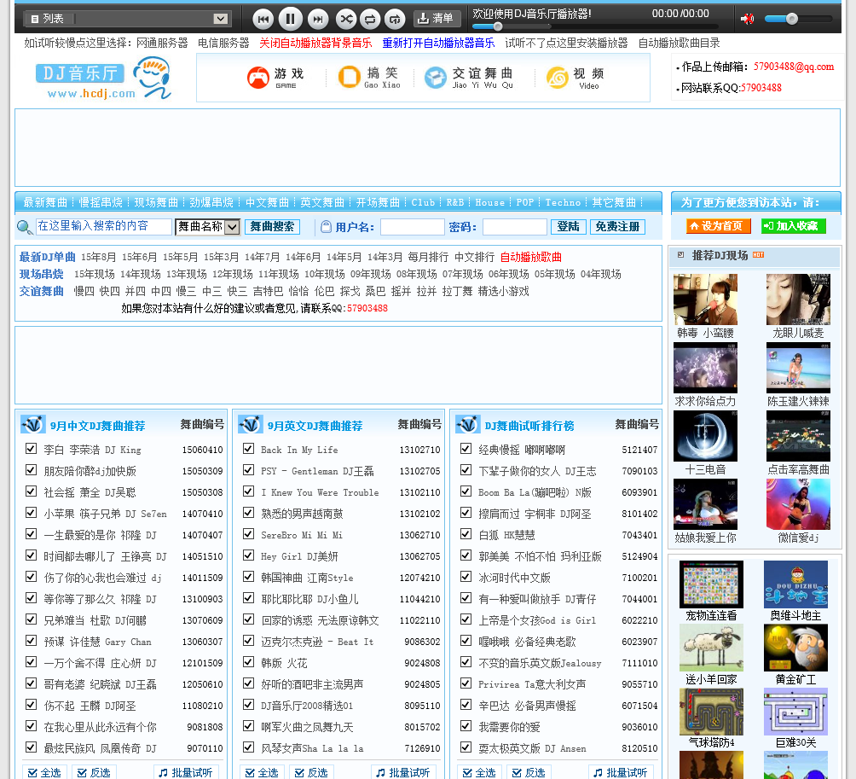Click the 免费注册 button

coord(617,227)
